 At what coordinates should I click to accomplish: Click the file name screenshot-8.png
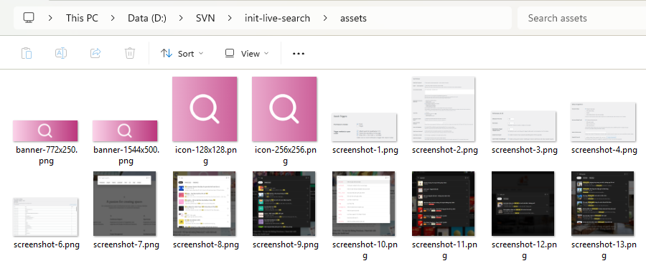(x=206, y=244)
